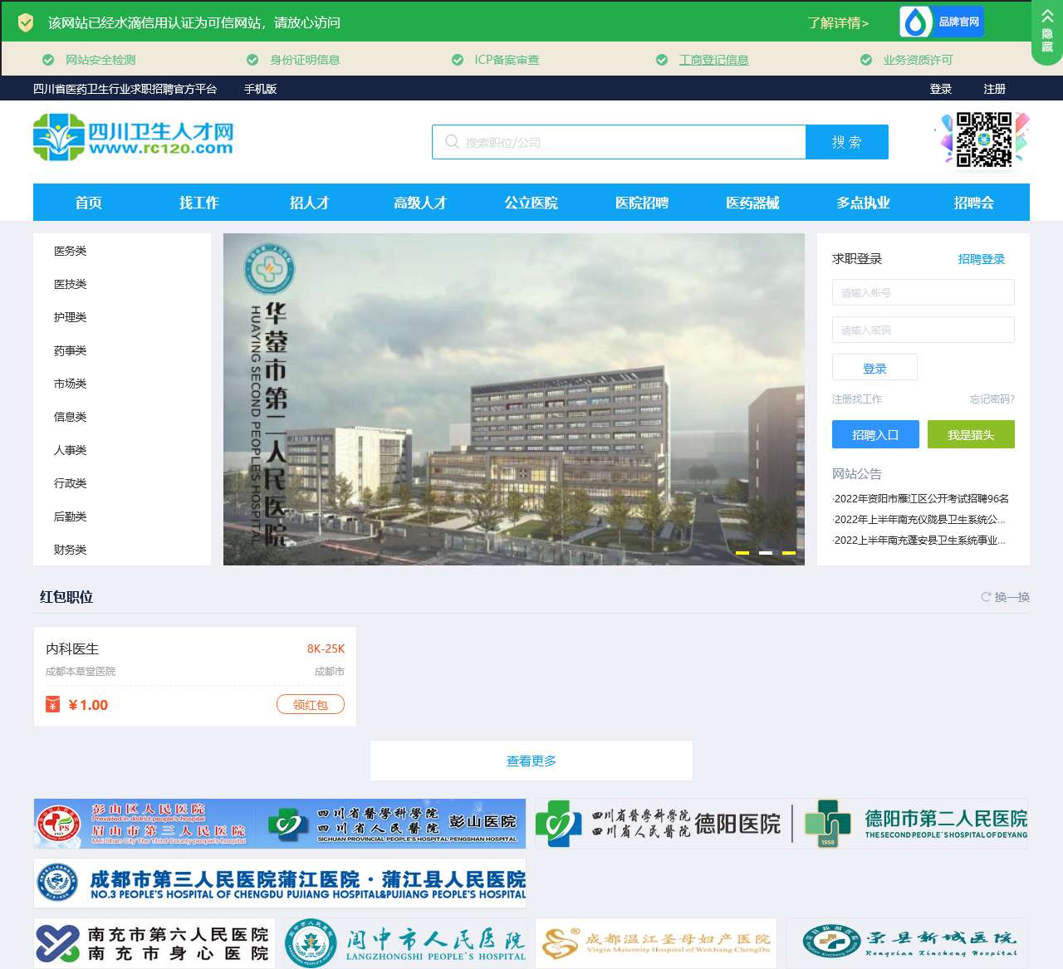Click the 领红包 button

tap(311, 705)
